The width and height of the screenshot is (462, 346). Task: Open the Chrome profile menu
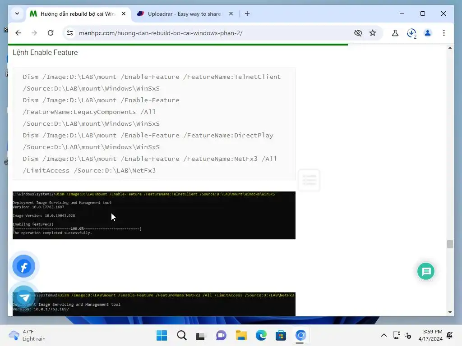click(428, 33)
